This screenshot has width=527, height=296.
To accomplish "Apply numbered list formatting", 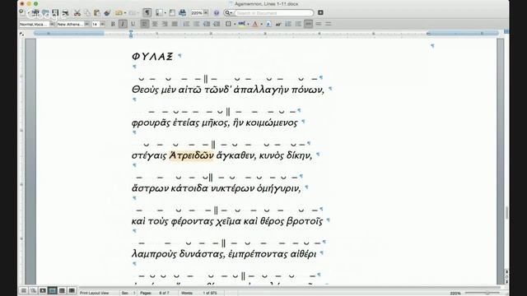I will (187, 24).
